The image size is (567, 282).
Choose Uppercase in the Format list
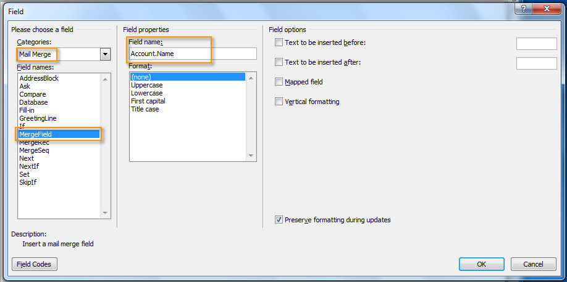(147, 85)
